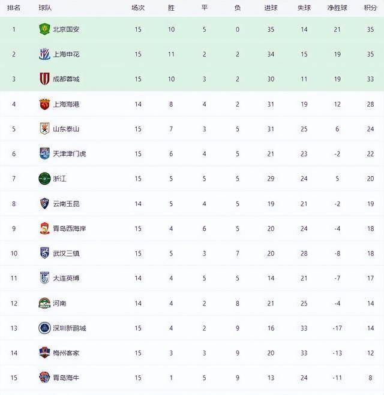Click the Chengdu Rongcheng red striped crest
Screen dimensions: 384x395
44,79
